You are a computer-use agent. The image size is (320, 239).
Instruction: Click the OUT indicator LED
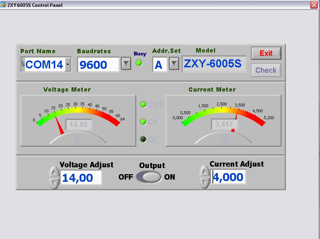click(x=143, y=105)
